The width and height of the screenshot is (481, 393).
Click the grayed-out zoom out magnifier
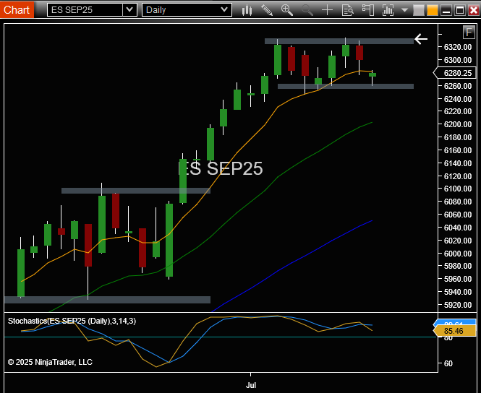pyautogui.click(x=307, y=10)
